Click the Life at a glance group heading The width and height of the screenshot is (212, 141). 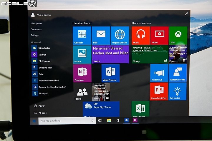click(x=81, y=23)
